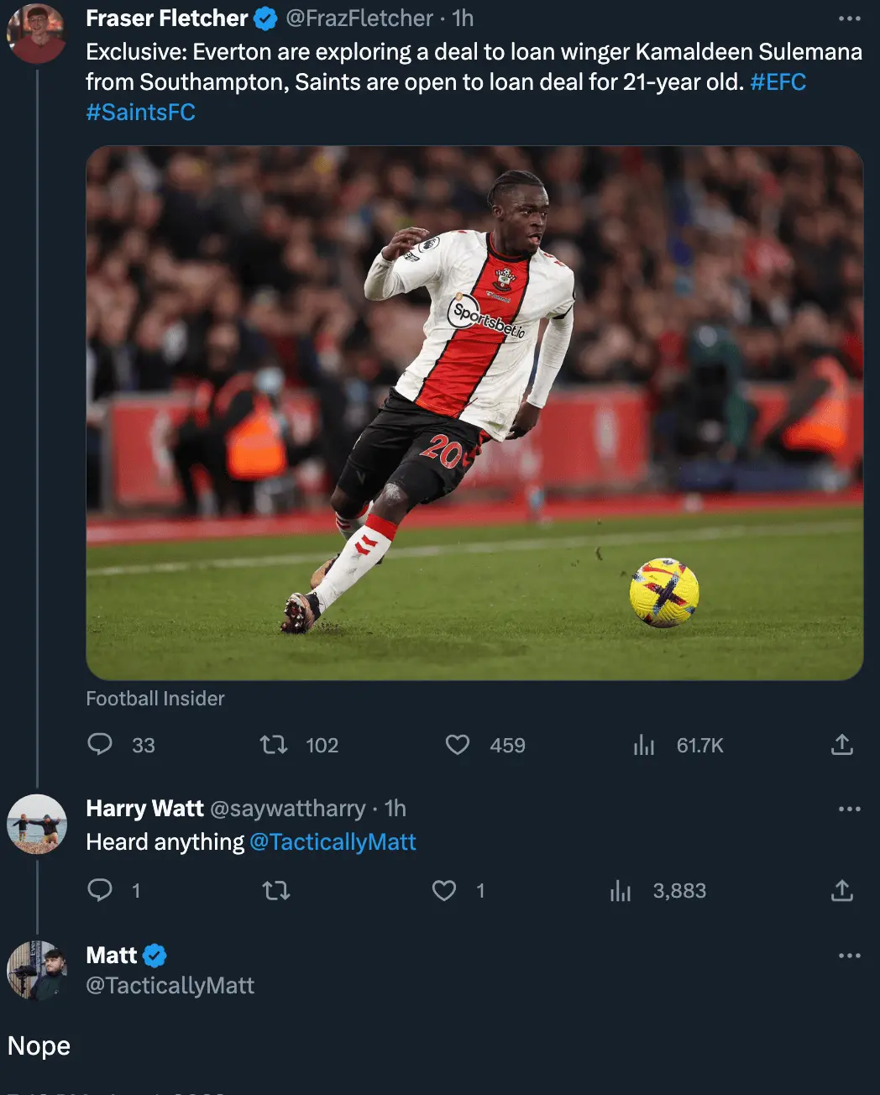Open Harry Watt's profile avatar
The width and height of the screenshot is (880, 1095).
(37, 824)
